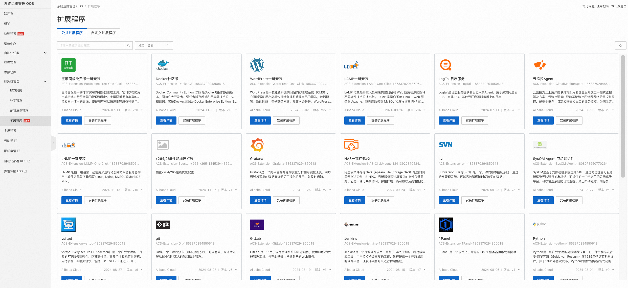Open ECS实例 in the sidebar
Viewport: 628px width, 288px height.
pos(16,90)
